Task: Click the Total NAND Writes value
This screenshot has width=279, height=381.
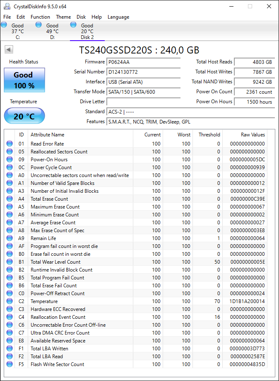Action: [255, 82]
